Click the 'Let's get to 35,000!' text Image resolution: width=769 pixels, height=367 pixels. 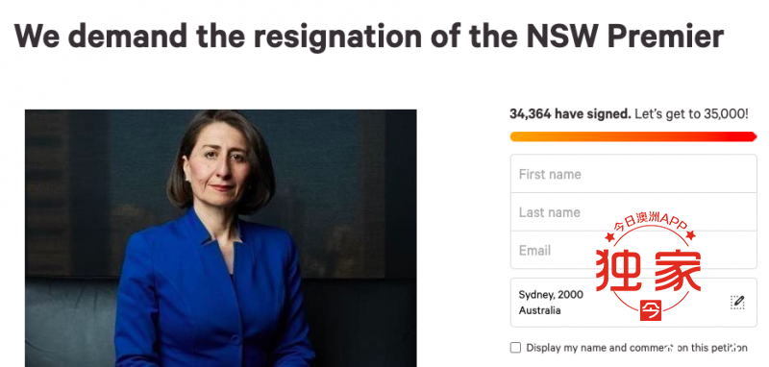coord(691,114)
